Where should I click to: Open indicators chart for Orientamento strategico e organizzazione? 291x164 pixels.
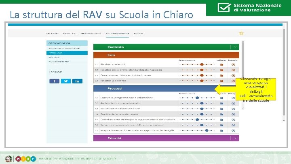click(x=221, y=120)
